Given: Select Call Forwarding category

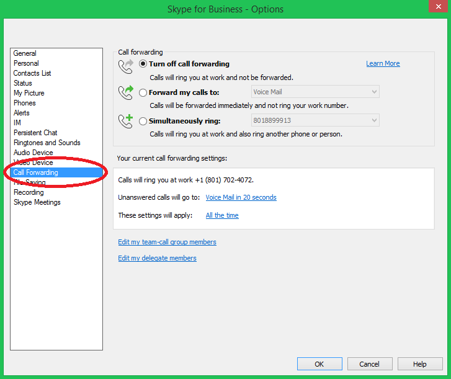Looking at the screenshot, I should coord(56,172).
